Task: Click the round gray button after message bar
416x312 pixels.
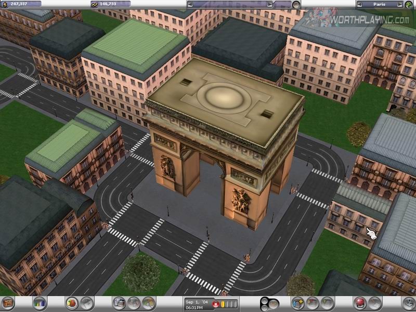Action: pos(296,4)
